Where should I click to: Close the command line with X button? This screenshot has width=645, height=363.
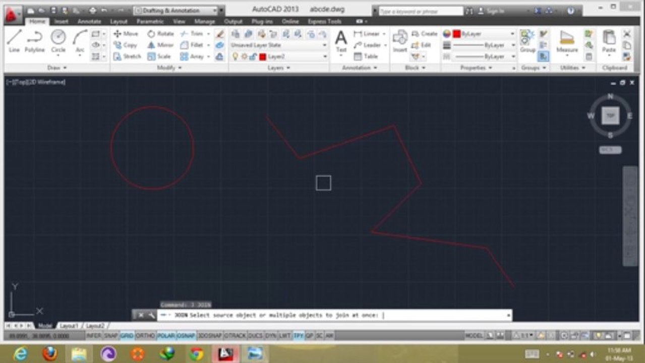point(141,316)
